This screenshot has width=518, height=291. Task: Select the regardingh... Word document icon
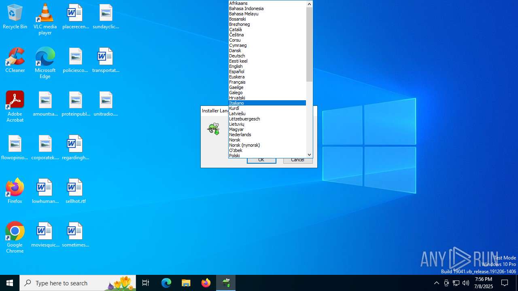tap(75, 148)
